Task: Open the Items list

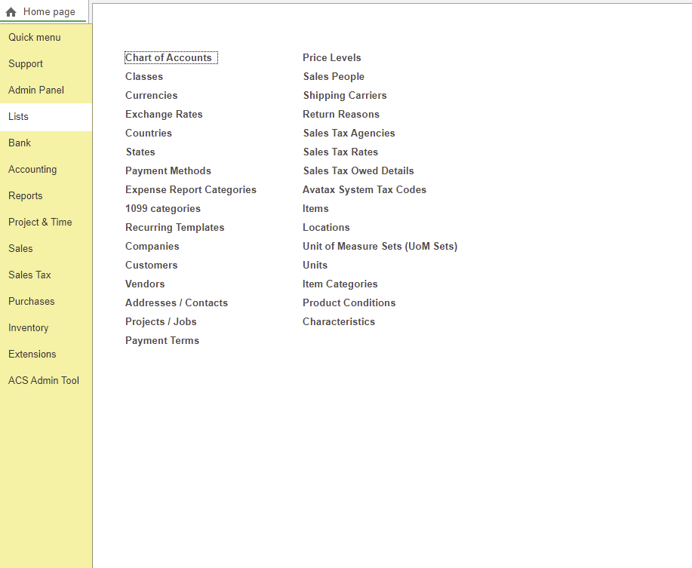Action: [315, 209]
